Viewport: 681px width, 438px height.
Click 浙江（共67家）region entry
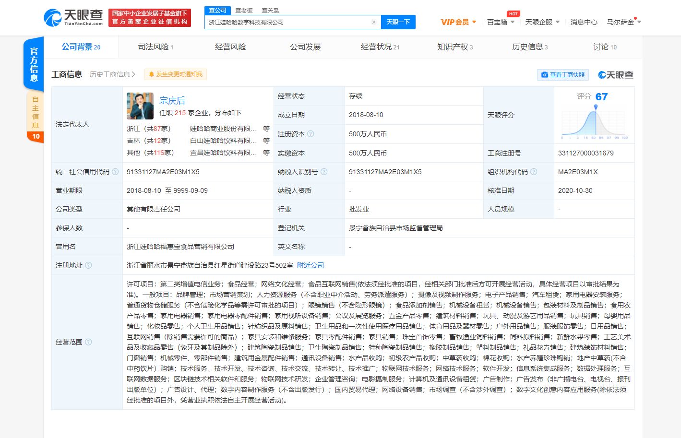click(149, 129)
